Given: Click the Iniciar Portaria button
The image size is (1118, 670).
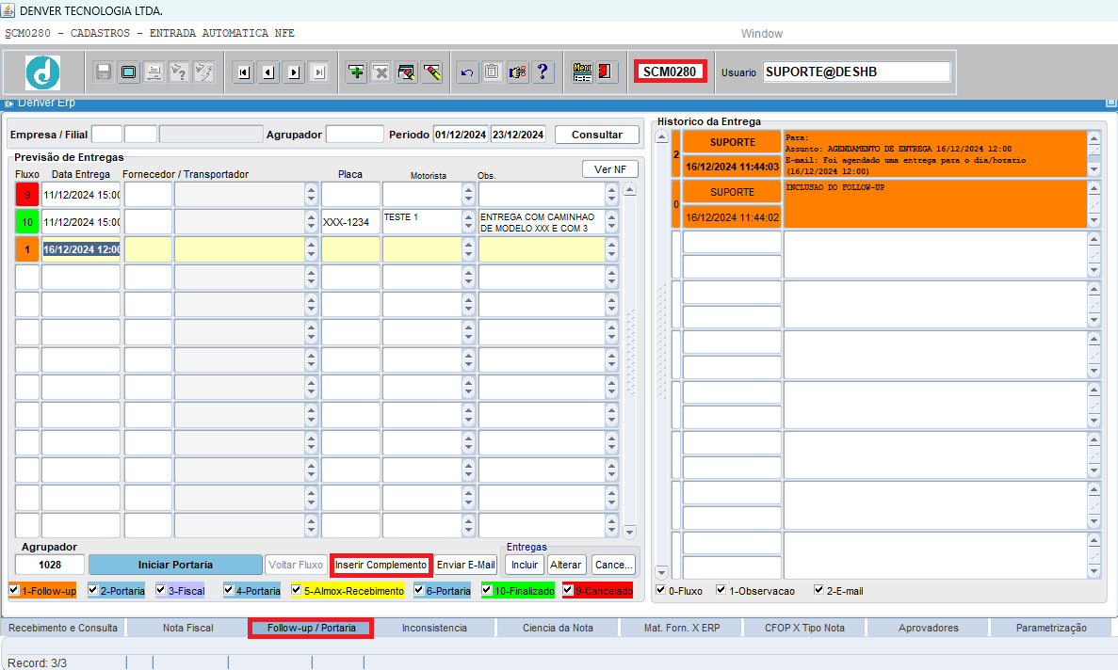Looking at the screenshot, I should coord(175,565).
